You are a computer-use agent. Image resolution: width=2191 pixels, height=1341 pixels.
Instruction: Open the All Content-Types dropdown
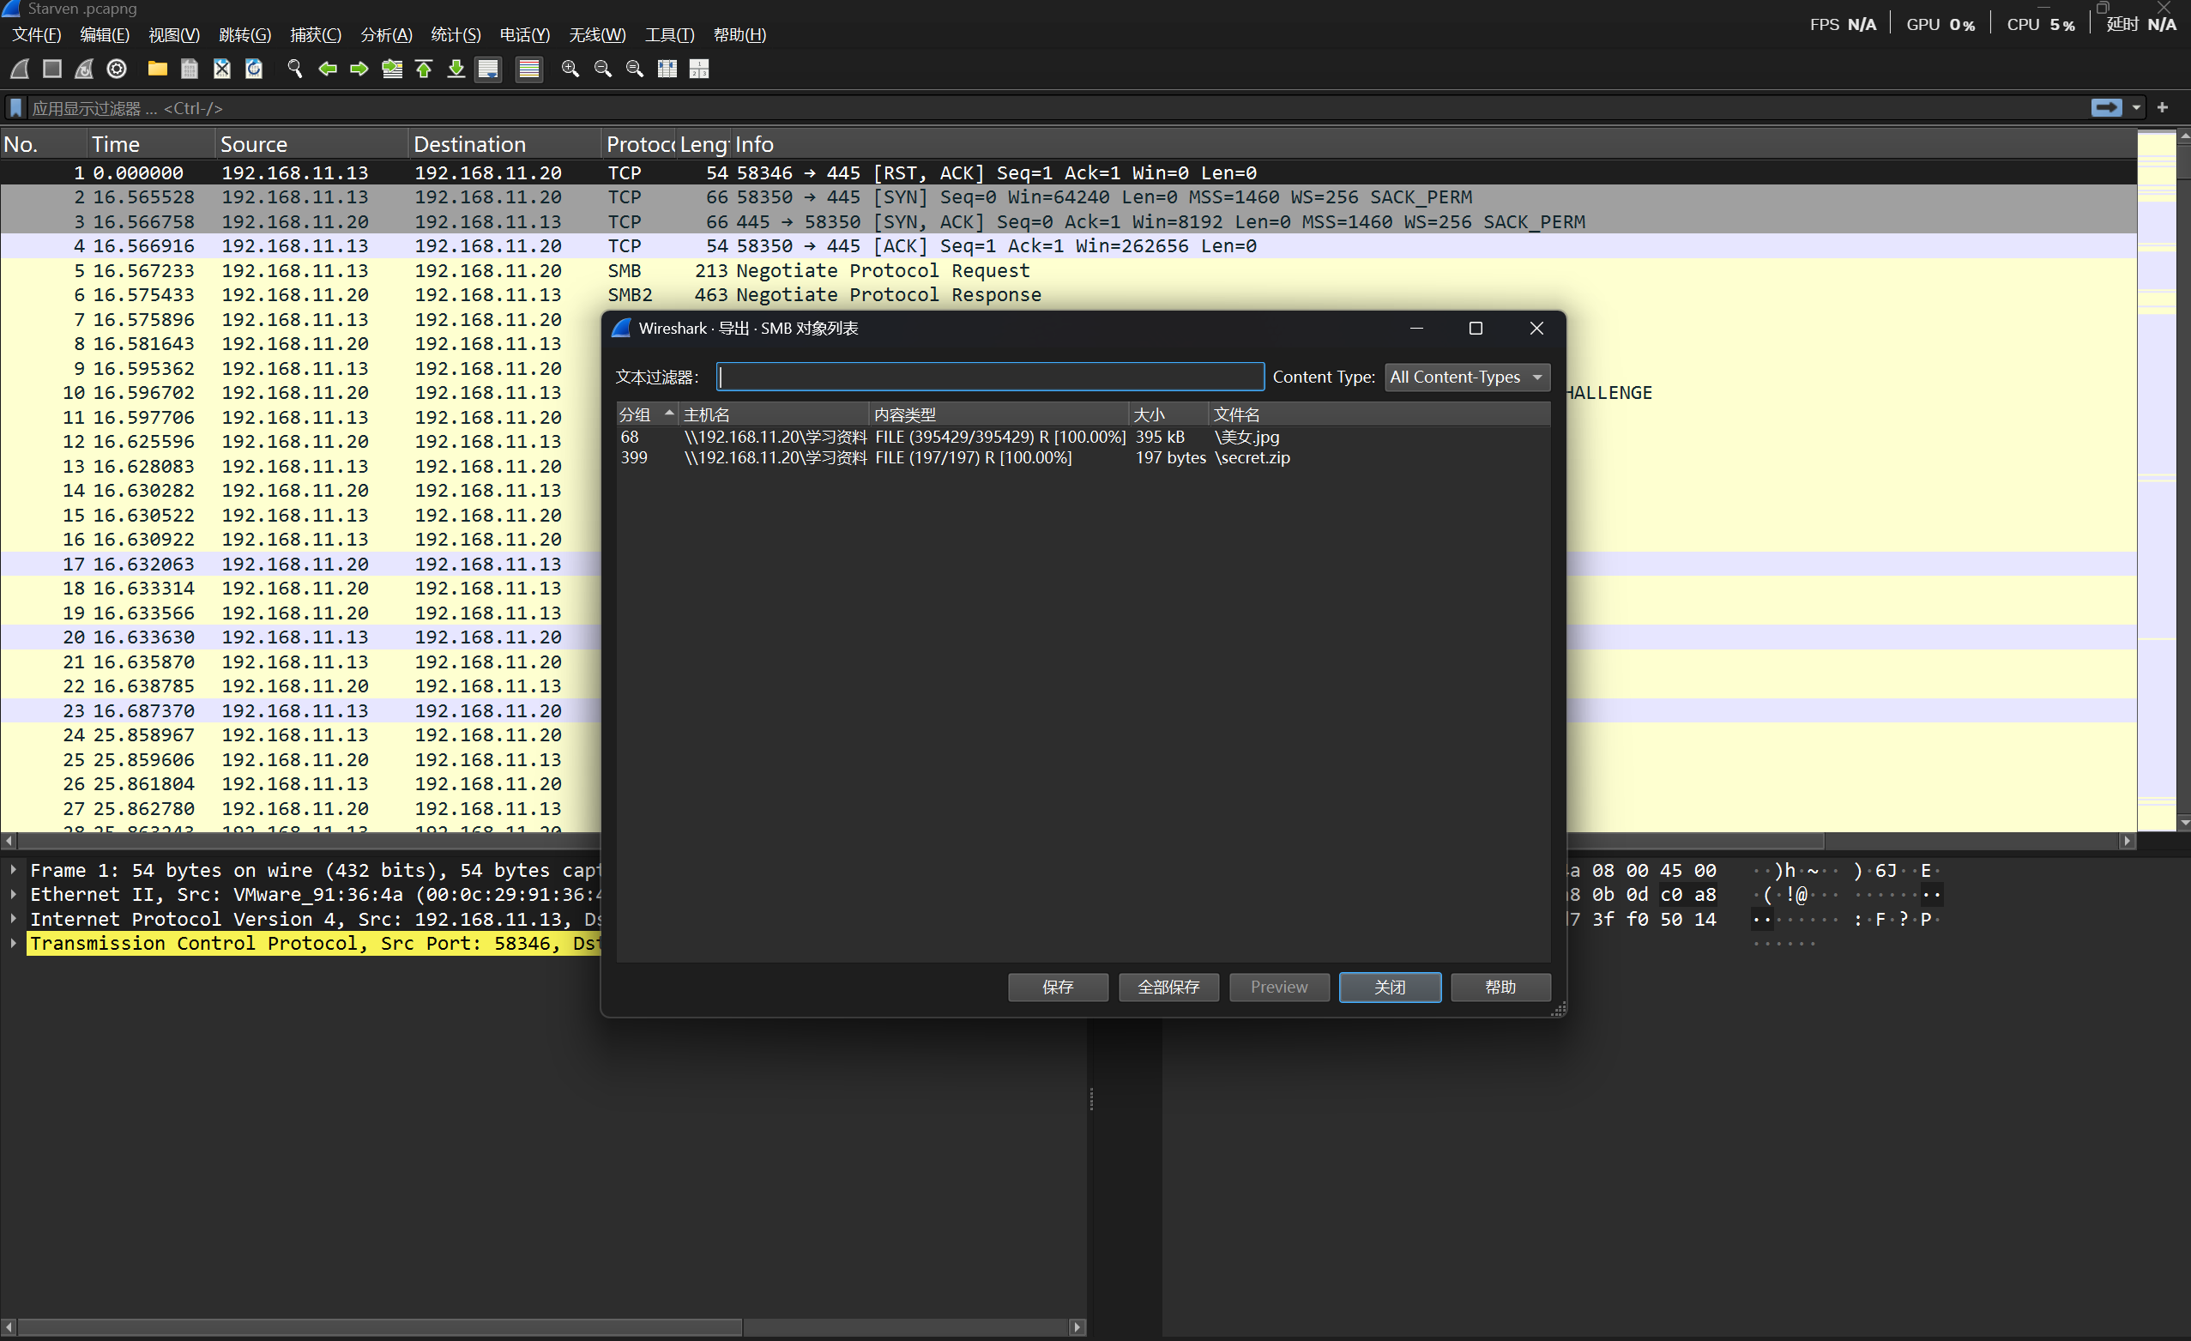[x=1466, y=377]
